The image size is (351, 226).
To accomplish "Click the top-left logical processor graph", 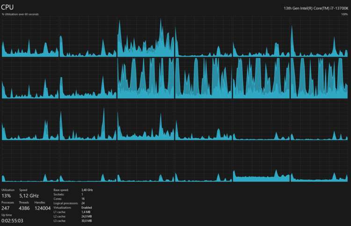I will pyautogui.click(x=30, y=36).
